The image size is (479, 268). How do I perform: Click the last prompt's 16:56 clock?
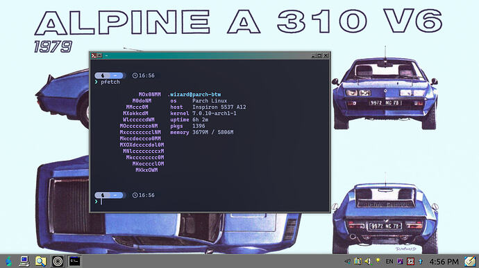pos(143,195)
